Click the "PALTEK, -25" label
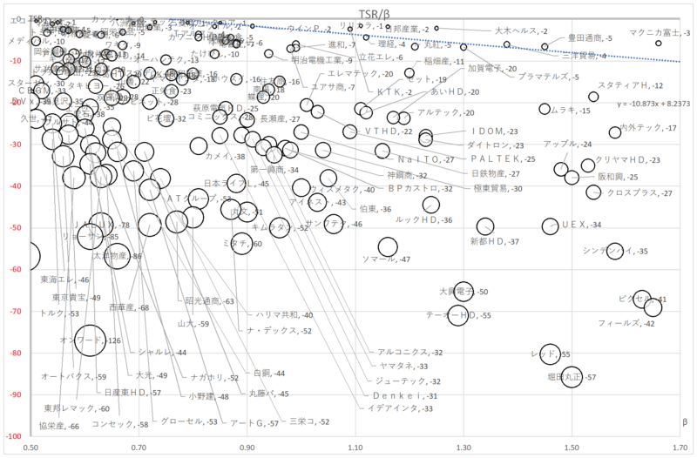 click(504, 159)
